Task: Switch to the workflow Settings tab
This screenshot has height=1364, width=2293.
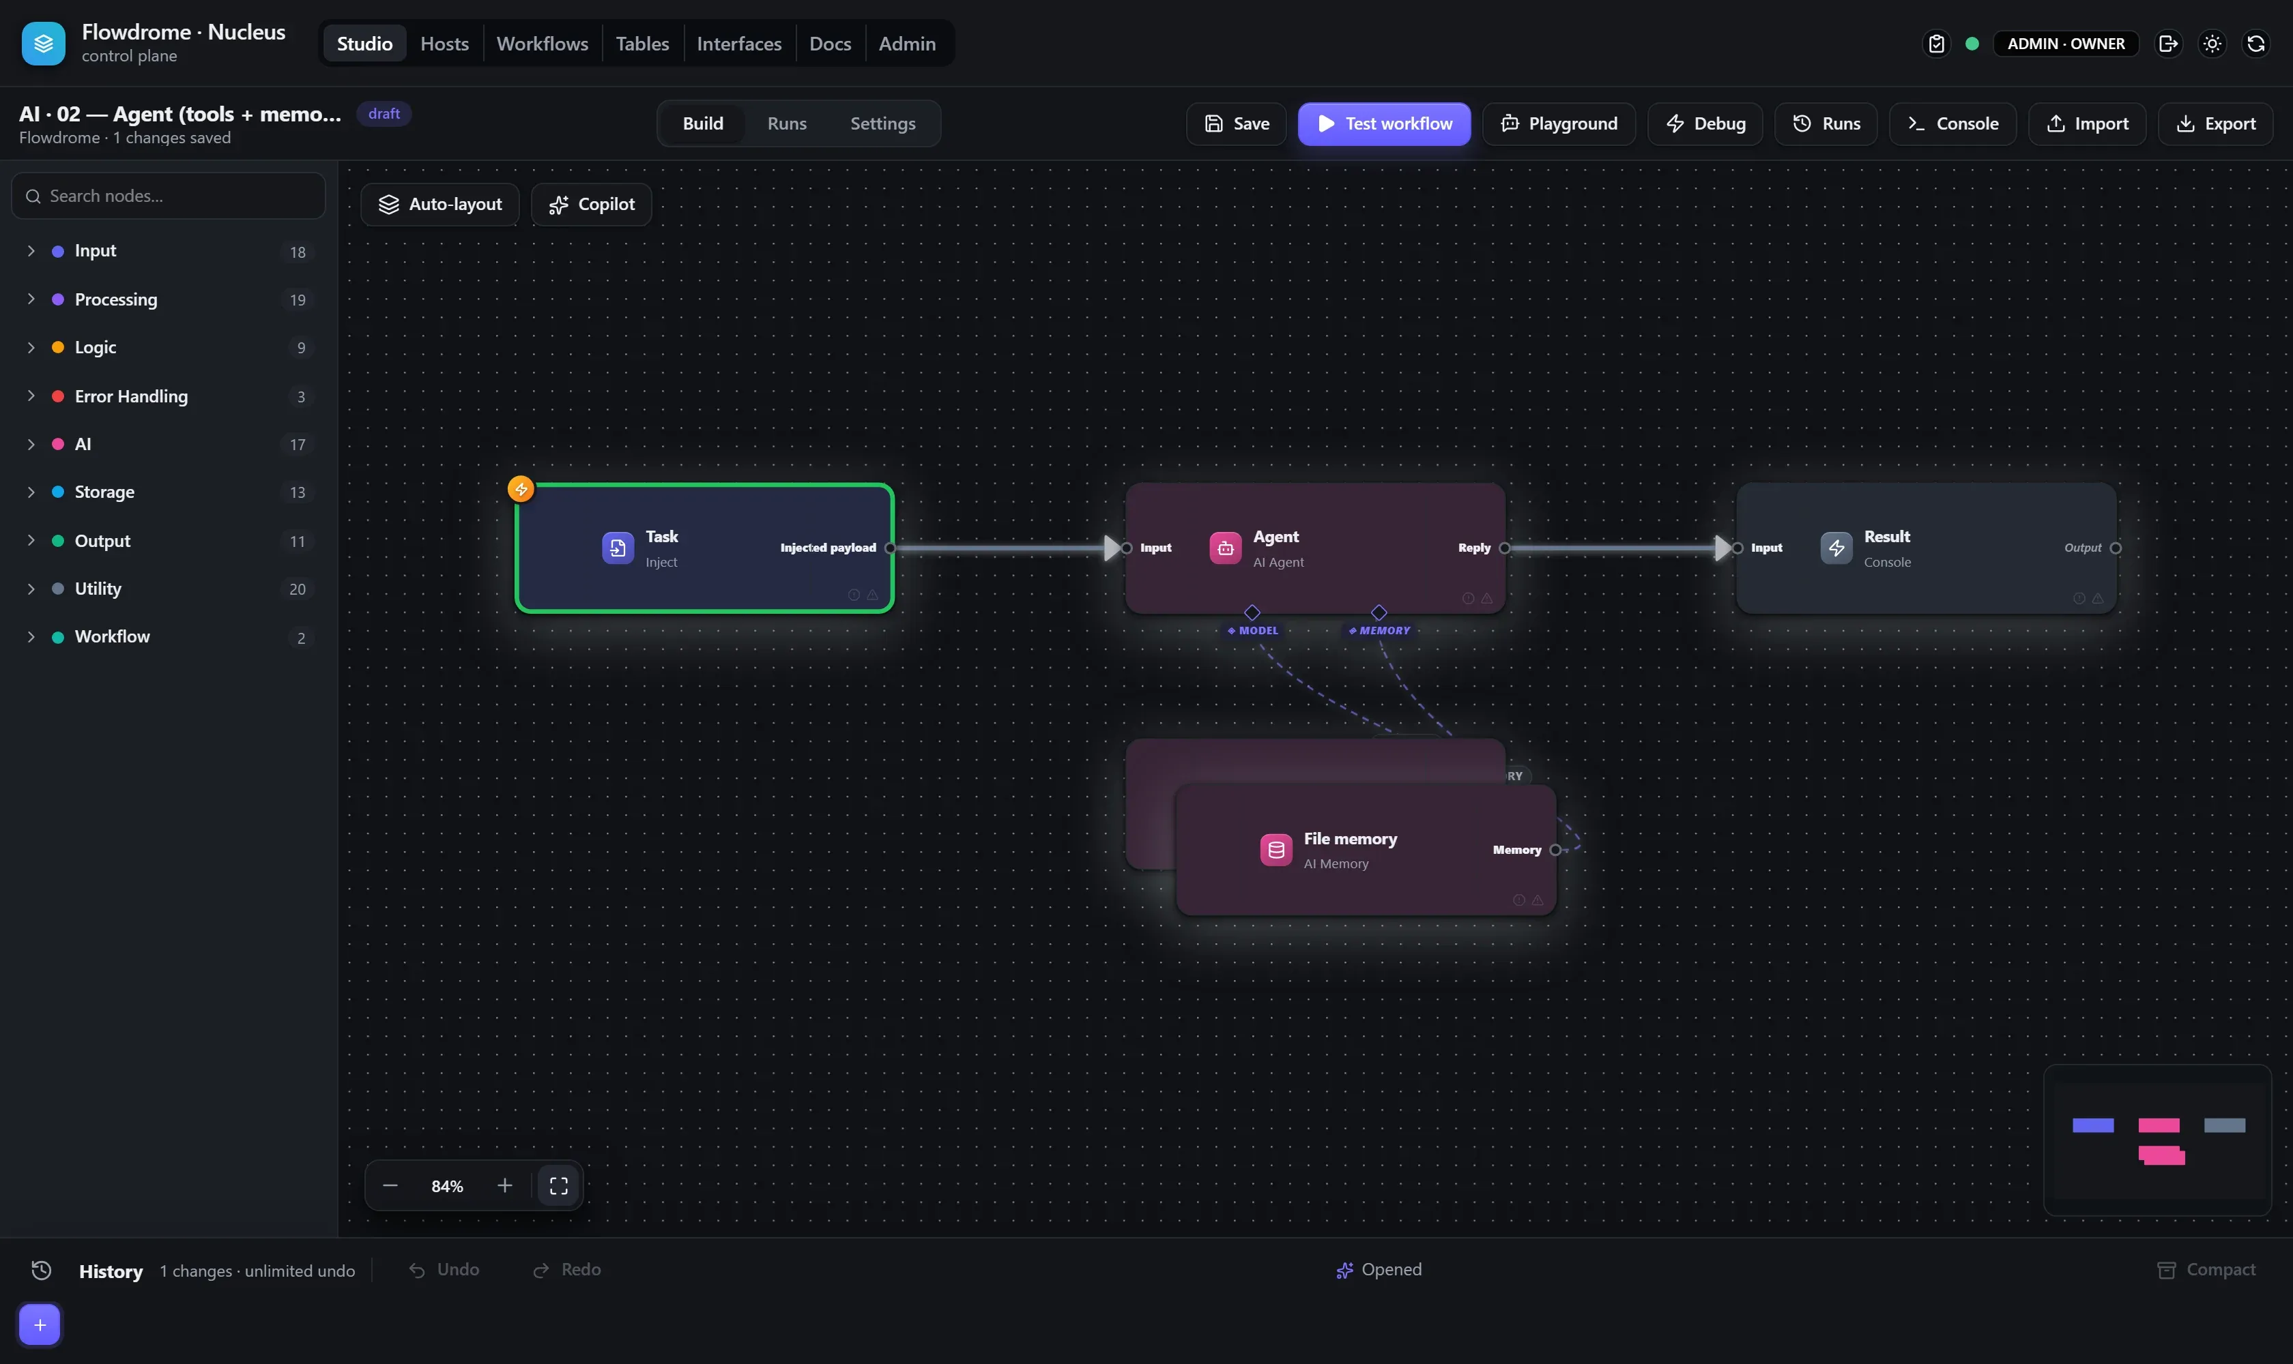Action: tap(882, 123)
